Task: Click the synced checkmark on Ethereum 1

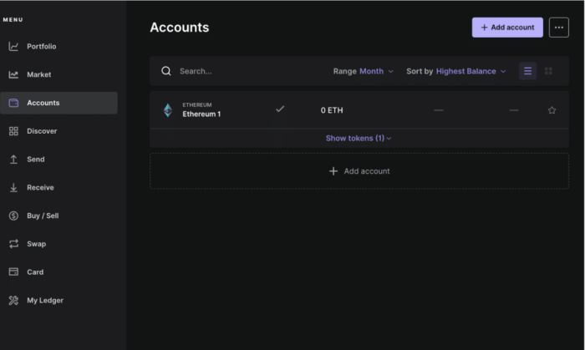Action: click(280, 109)
